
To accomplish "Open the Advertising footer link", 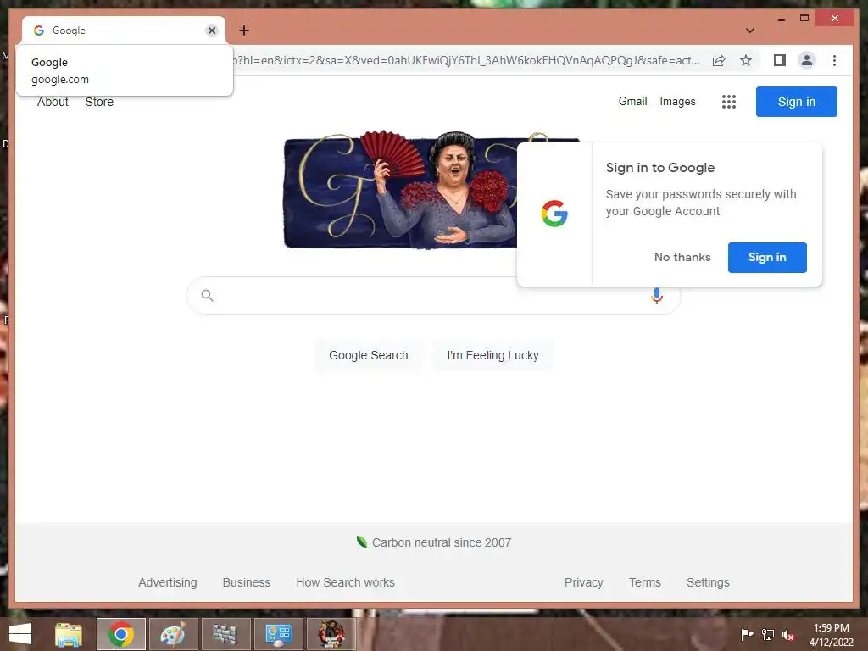I will point(167,582).
